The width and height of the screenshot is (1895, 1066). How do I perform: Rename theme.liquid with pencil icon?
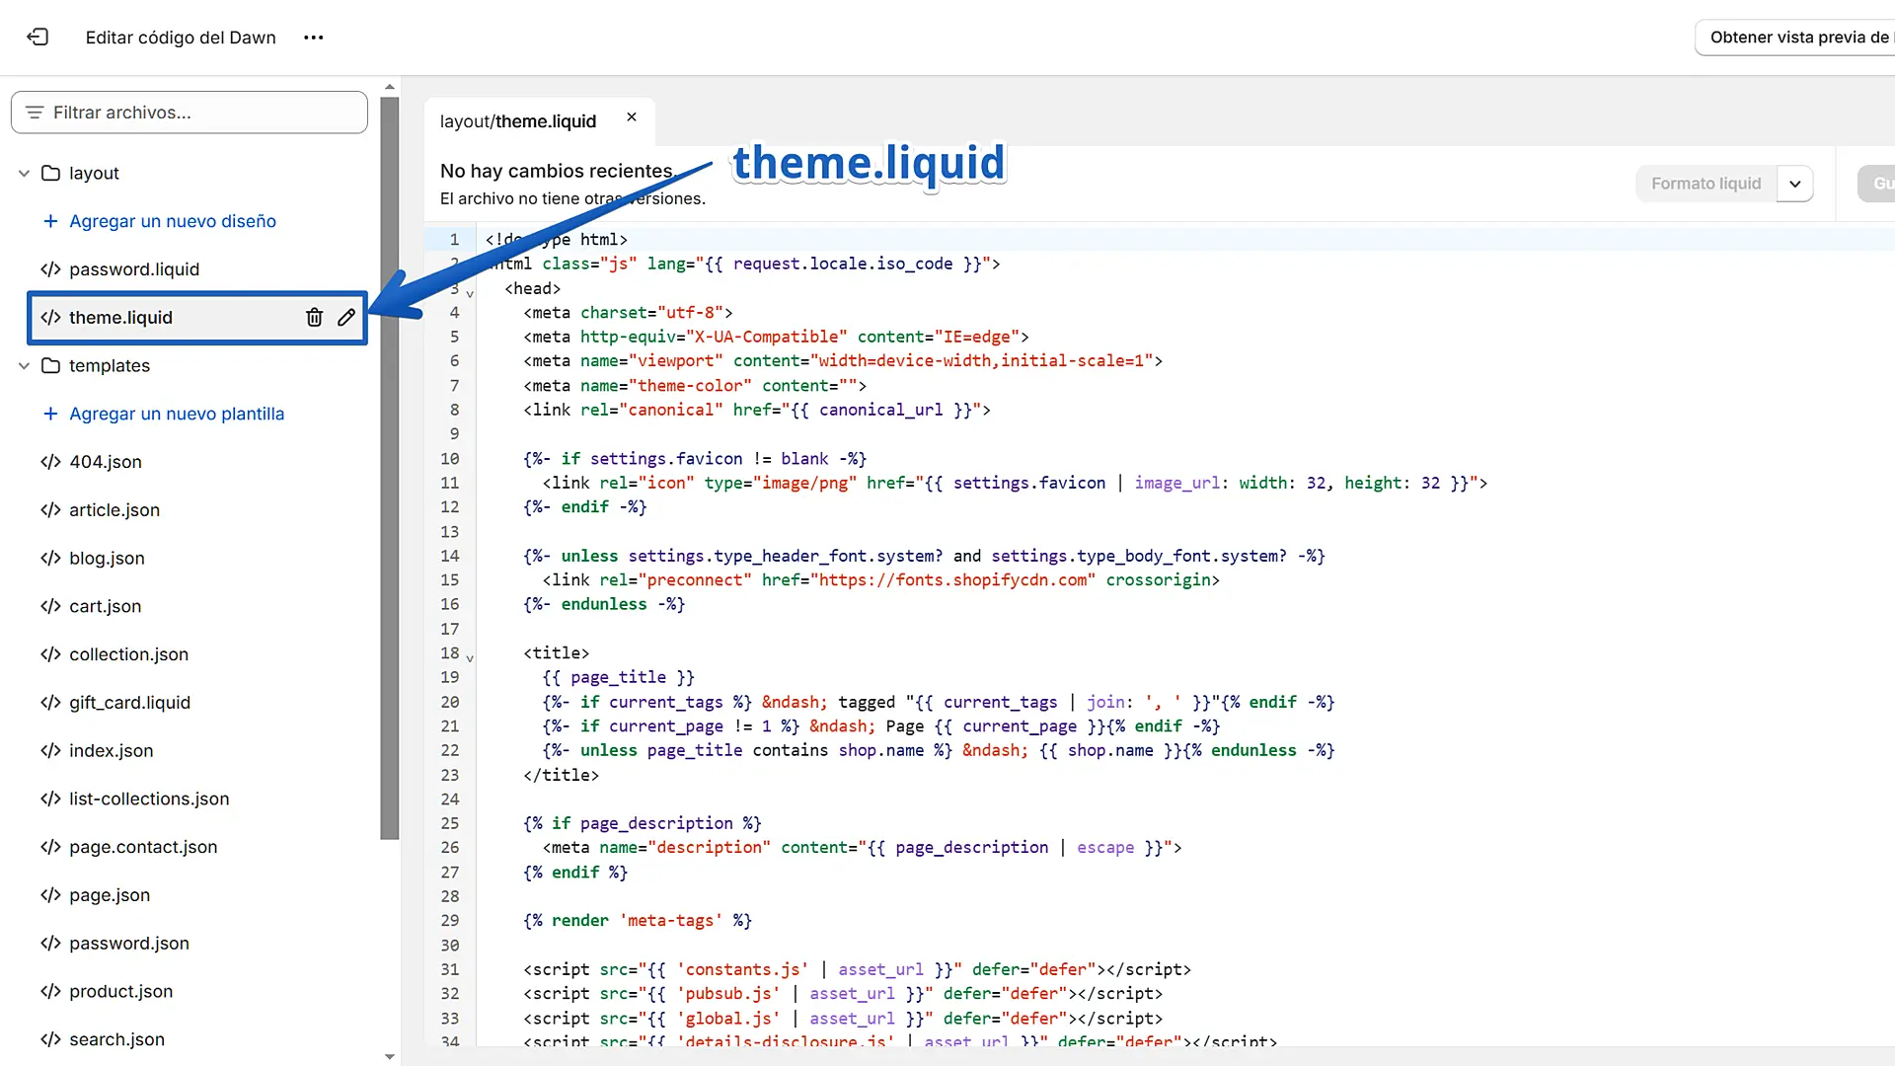346,317
